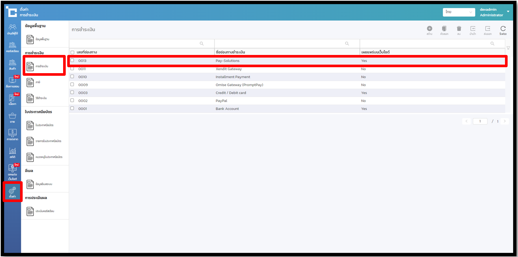Open ภาษี (tax) settings menu item
518x257 pixels.
tap(38, 82)
